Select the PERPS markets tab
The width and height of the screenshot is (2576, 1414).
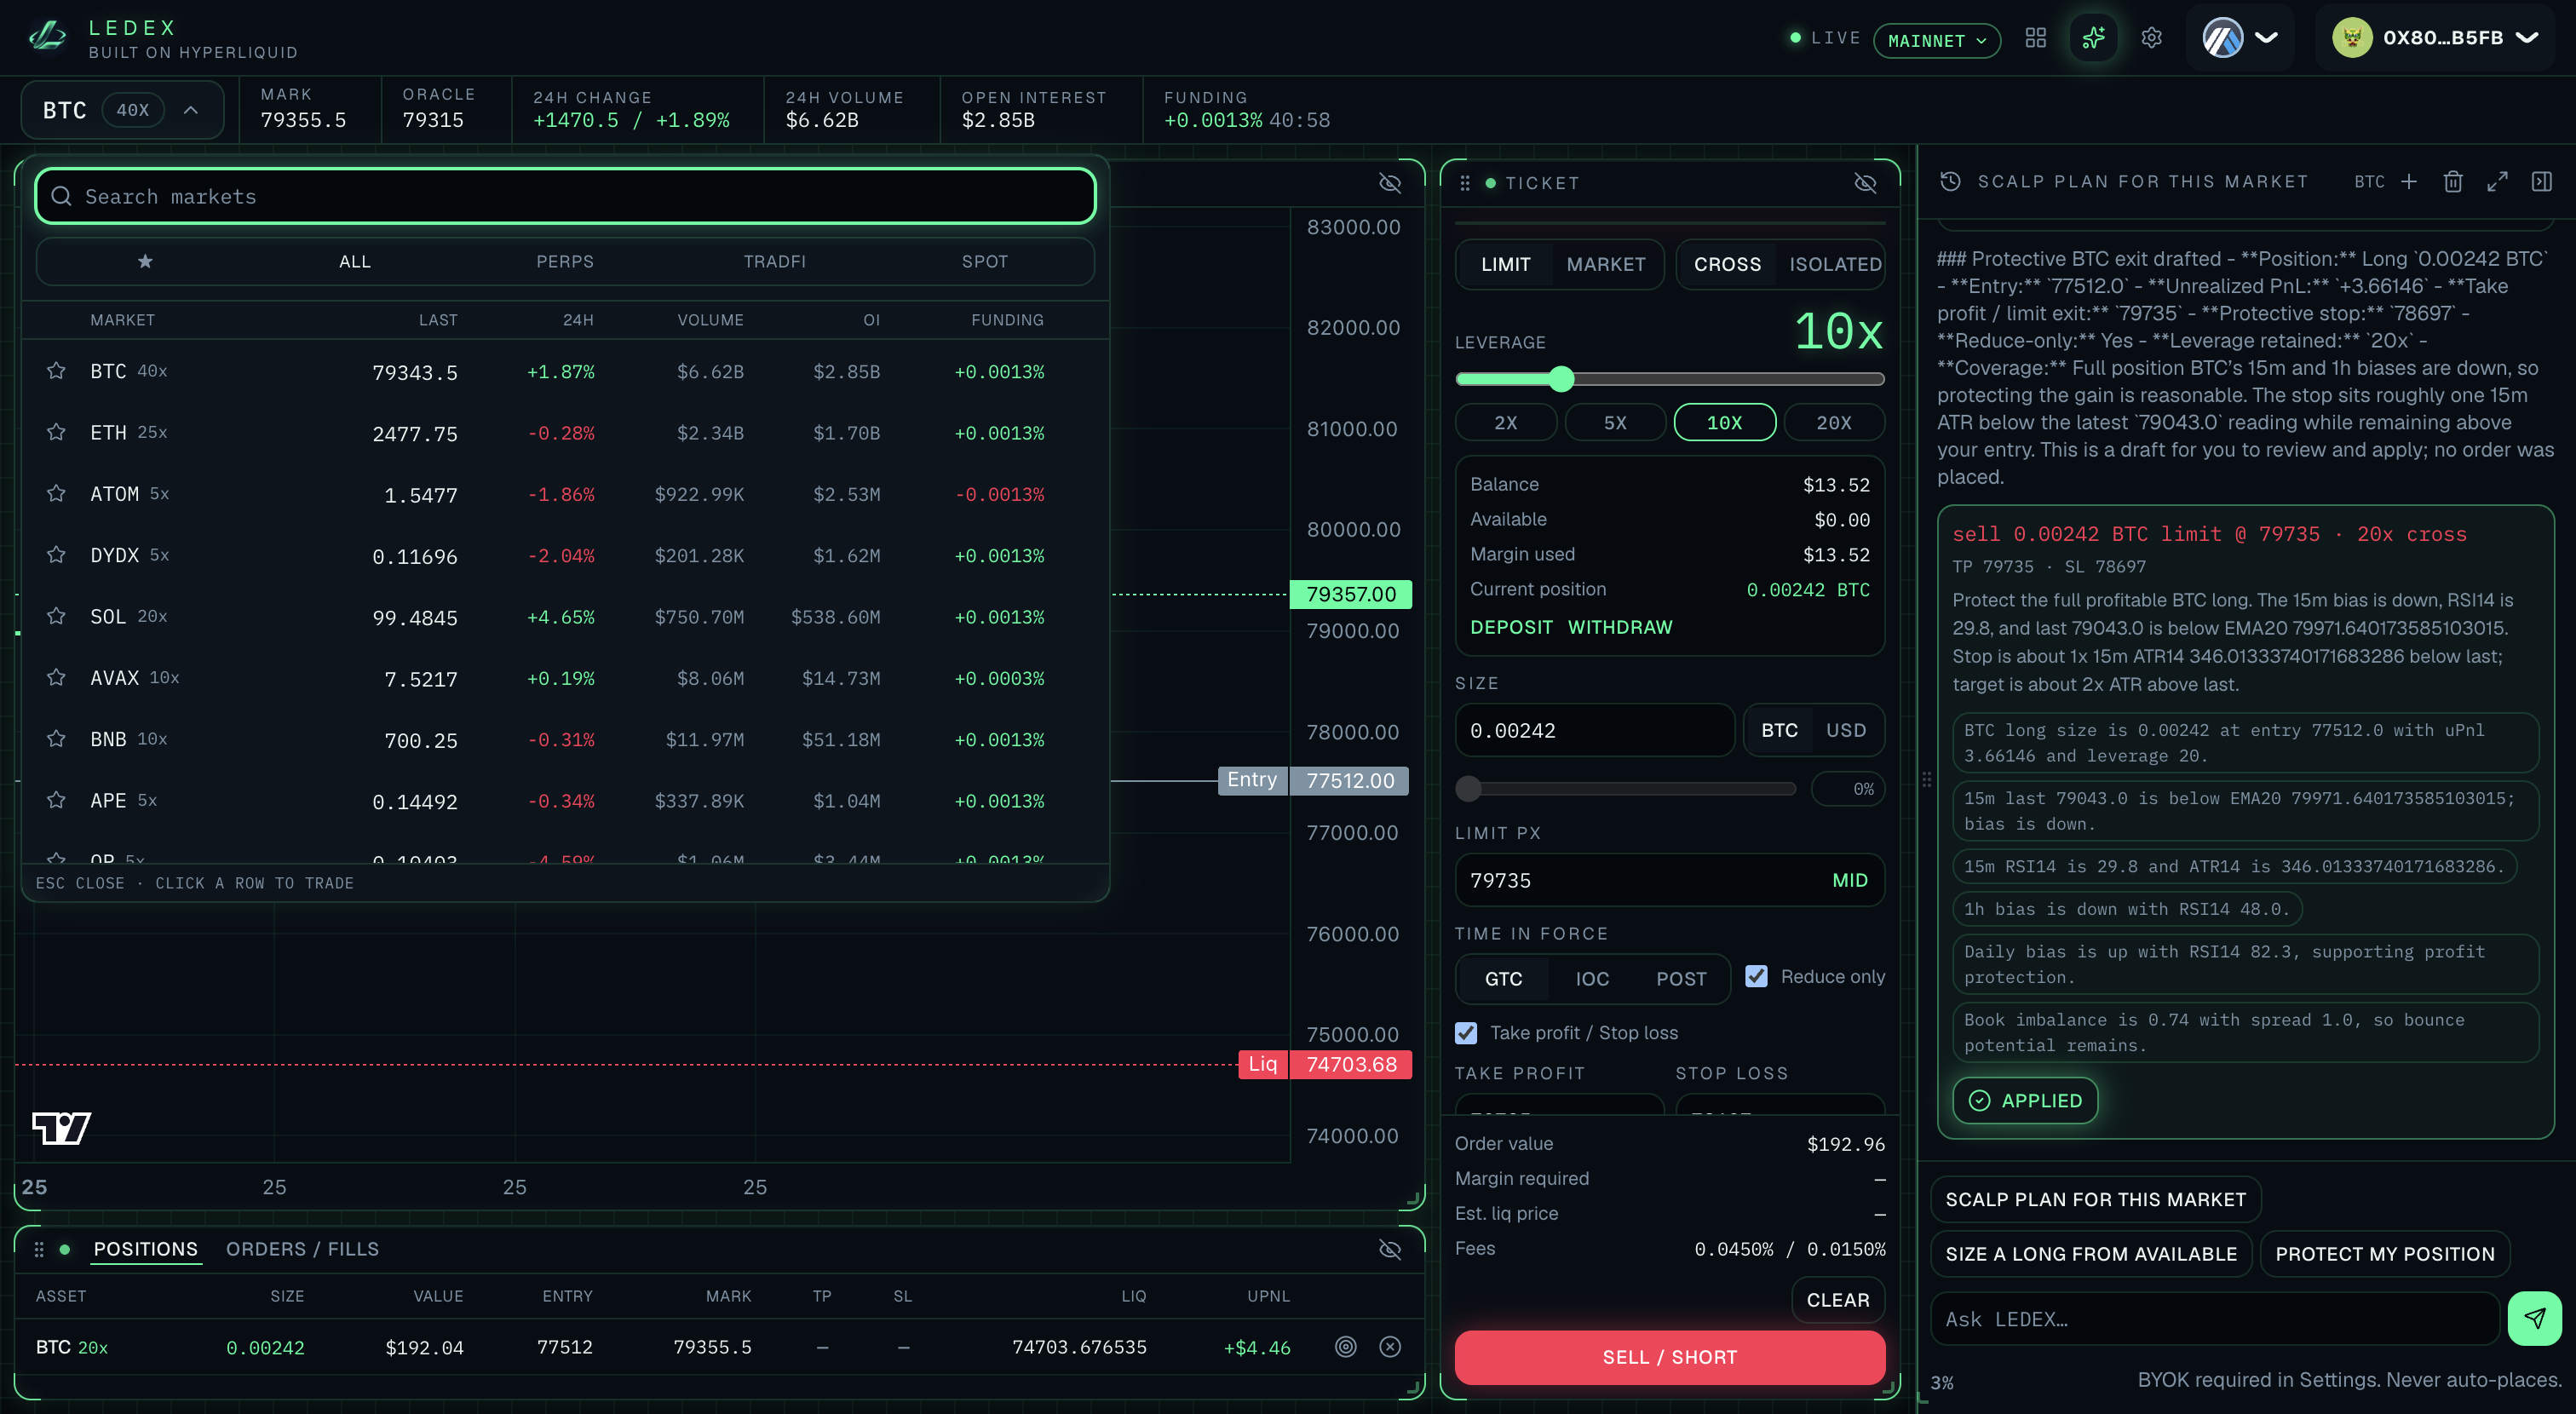tap(565, 261)
